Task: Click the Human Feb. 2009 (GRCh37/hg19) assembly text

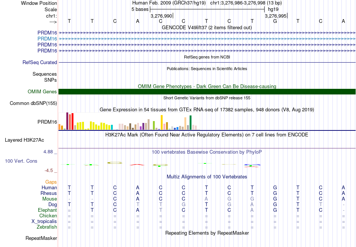Action: point(169,3)
